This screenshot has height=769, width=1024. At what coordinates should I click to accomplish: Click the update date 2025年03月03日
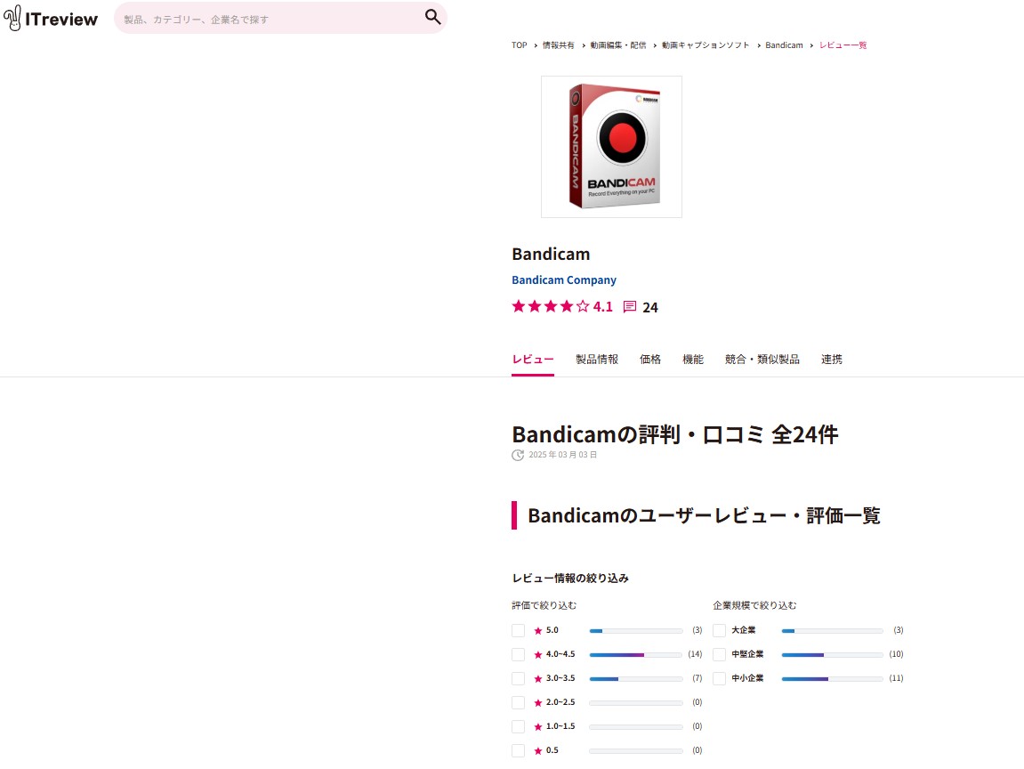tap(563, 455)
